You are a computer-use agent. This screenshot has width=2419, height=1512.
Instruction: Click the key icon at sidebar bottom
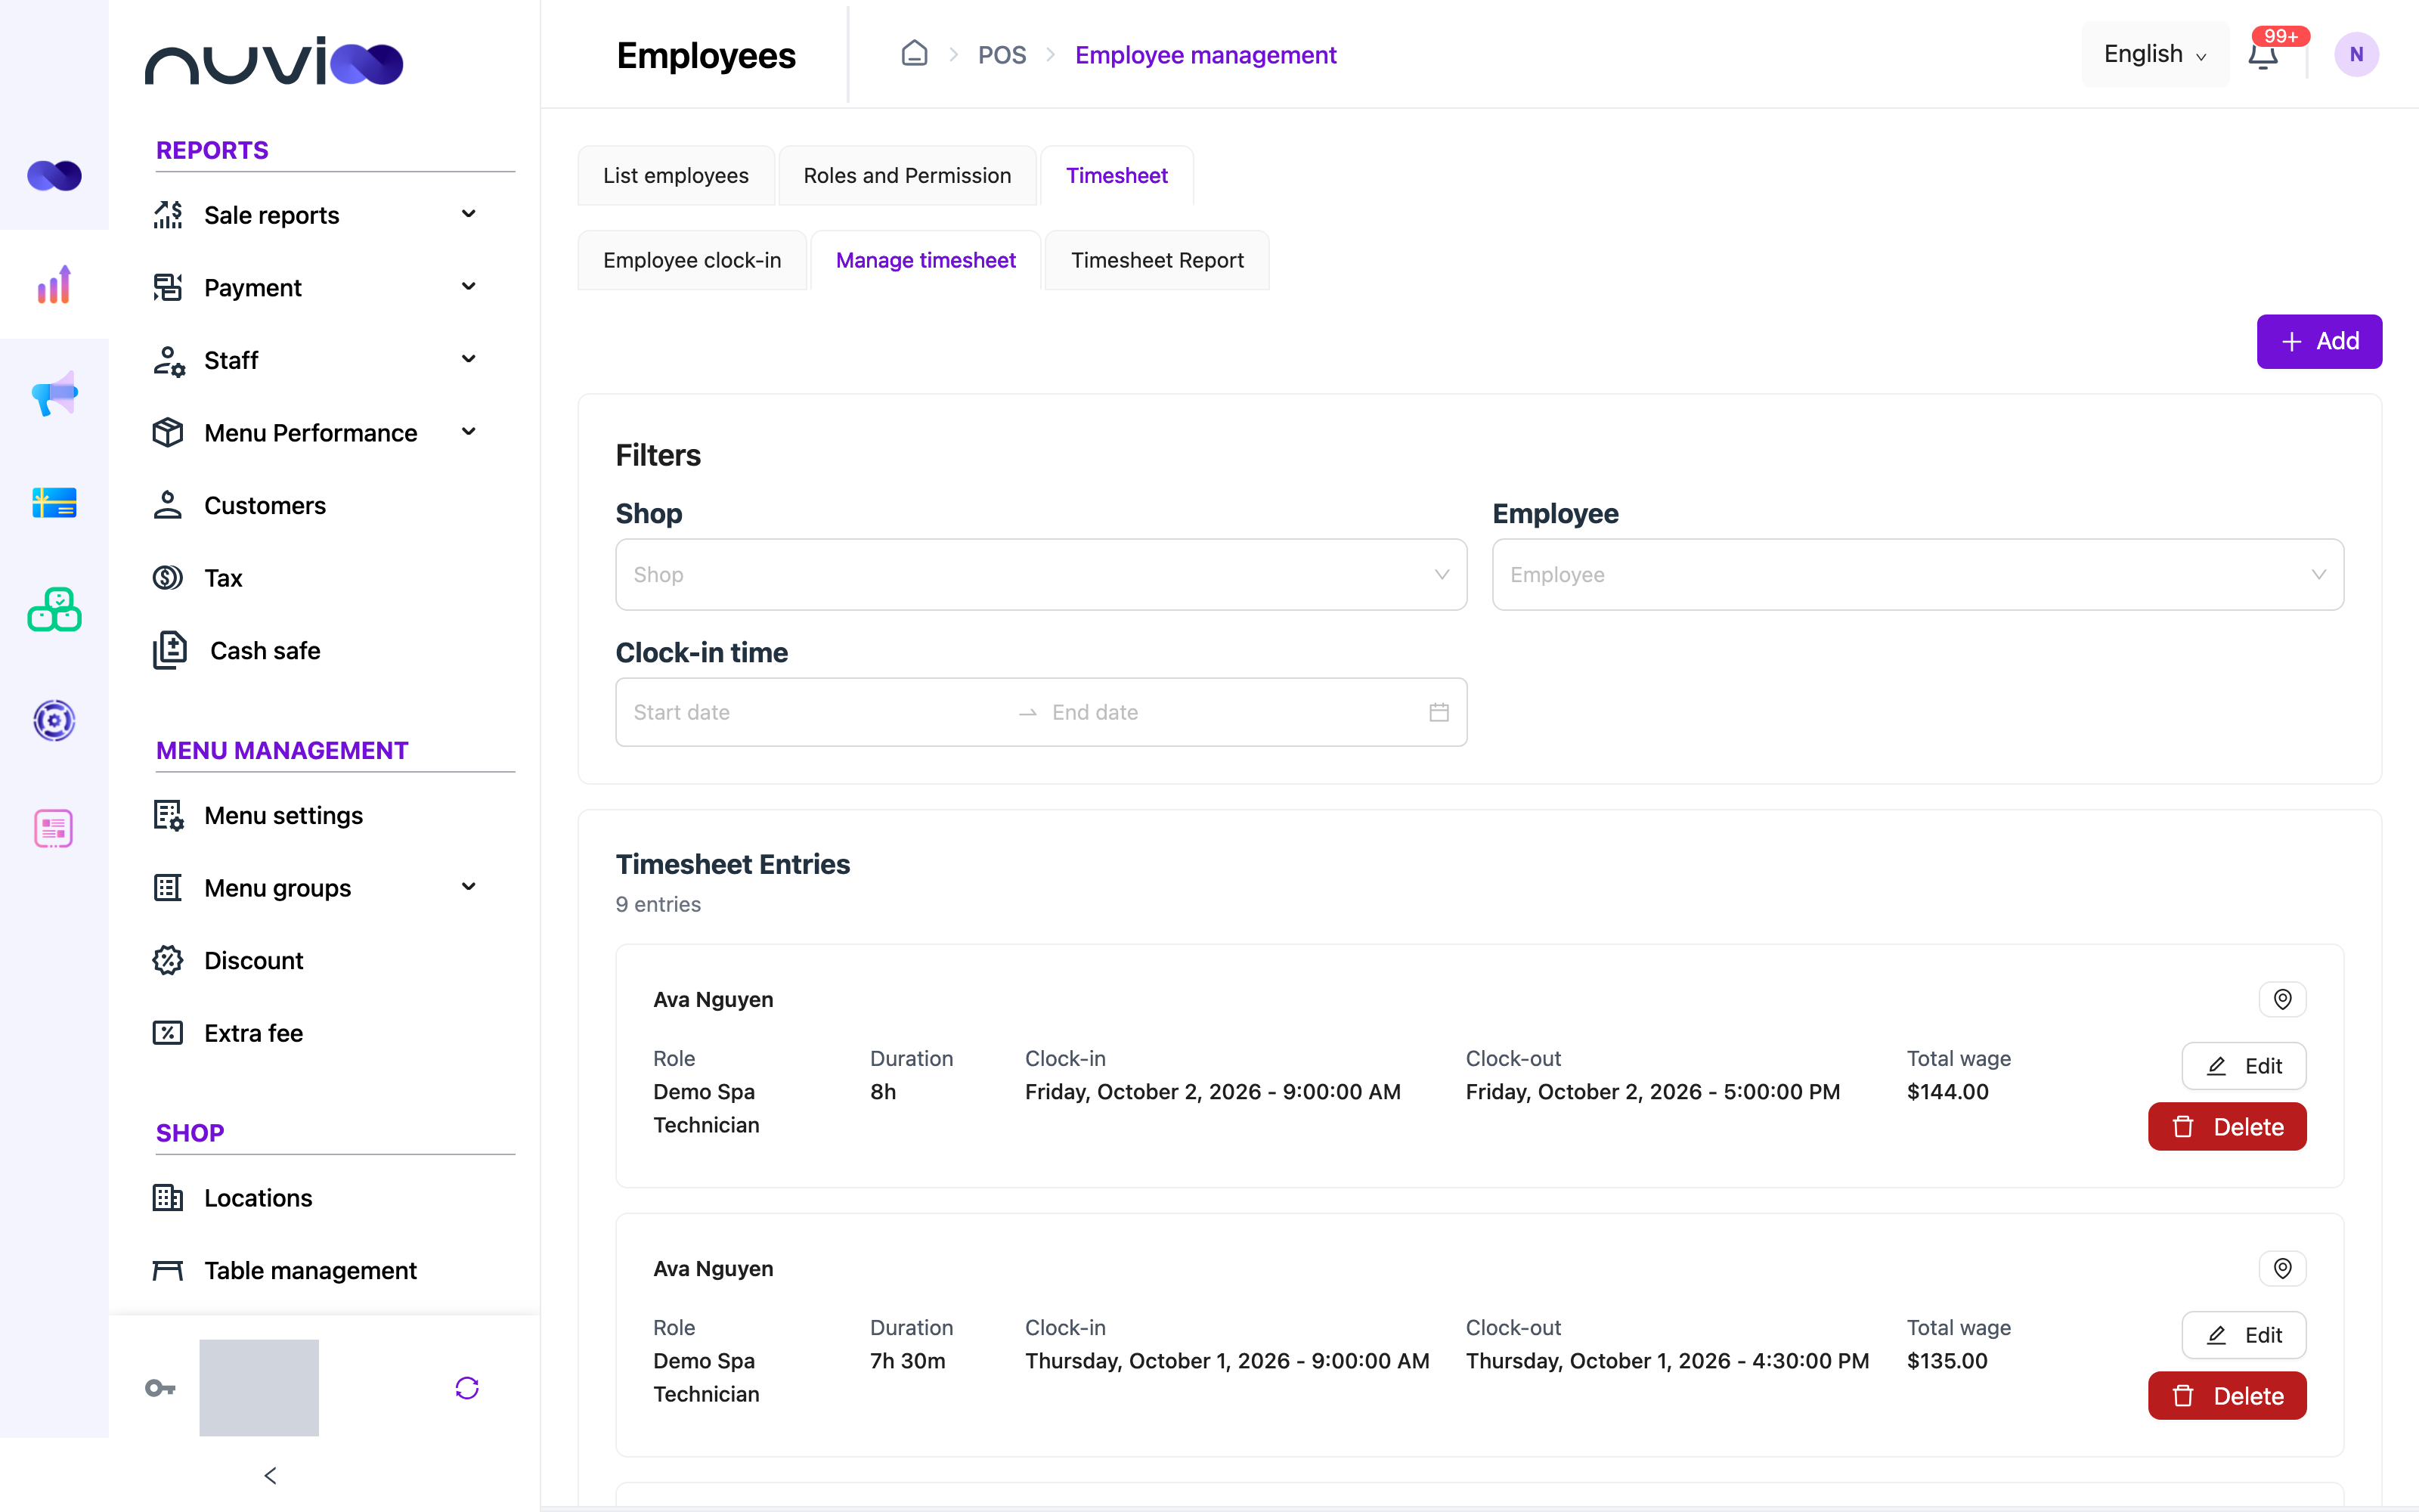point(160,1388)
